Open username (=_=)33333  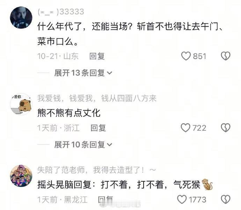[x=61, y=12]
